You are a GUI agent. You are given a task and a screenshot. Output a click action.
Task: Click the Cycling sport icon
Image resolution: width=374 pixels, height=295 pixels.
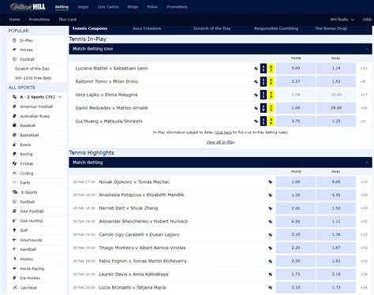coord(14,173)
